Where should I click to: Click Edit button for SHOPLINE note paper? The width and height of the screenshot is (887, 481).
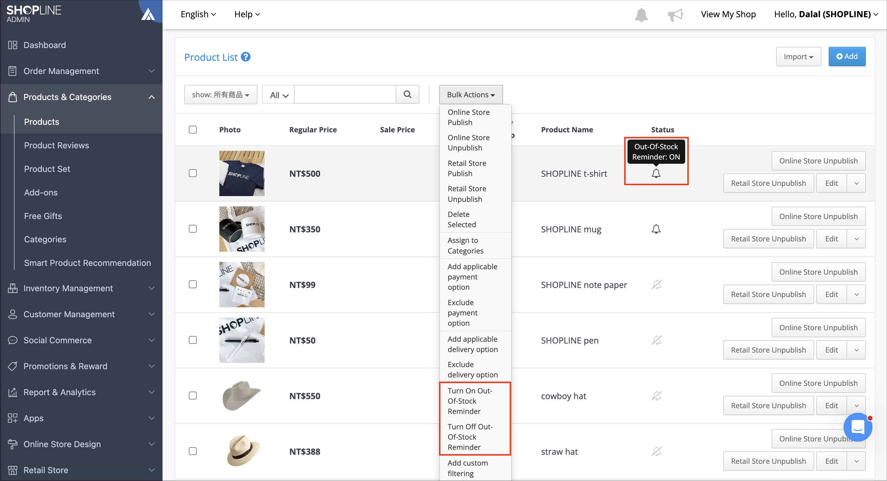click(x=831, y=294)
